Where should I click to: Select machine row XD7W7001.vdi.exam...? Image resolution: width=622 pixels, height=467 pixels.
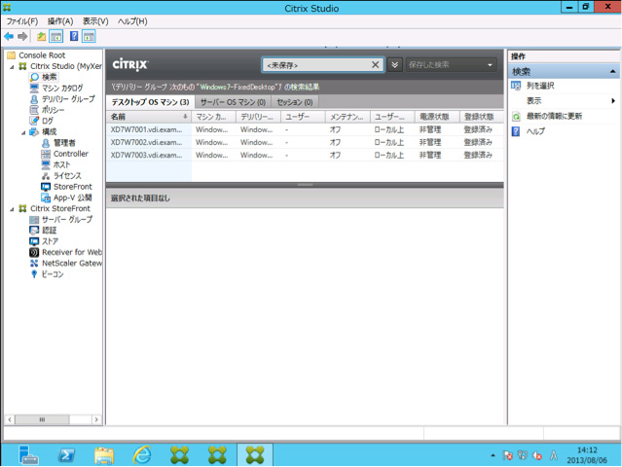click(305, 129)
